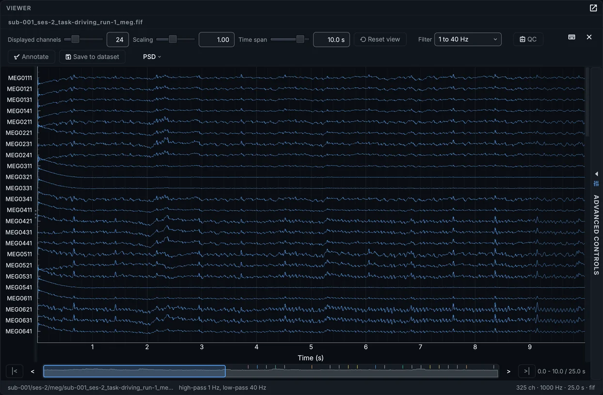
Task: Select channel label MEG0541
Action: (19, 287)
